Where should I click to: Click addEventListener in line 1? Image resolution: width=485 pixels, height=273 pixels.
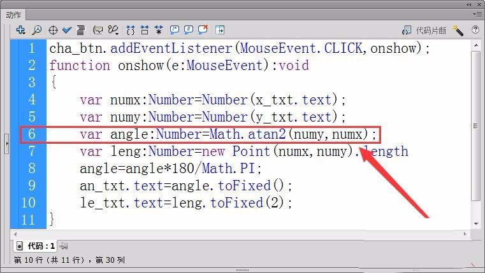[x=171, y=48]
